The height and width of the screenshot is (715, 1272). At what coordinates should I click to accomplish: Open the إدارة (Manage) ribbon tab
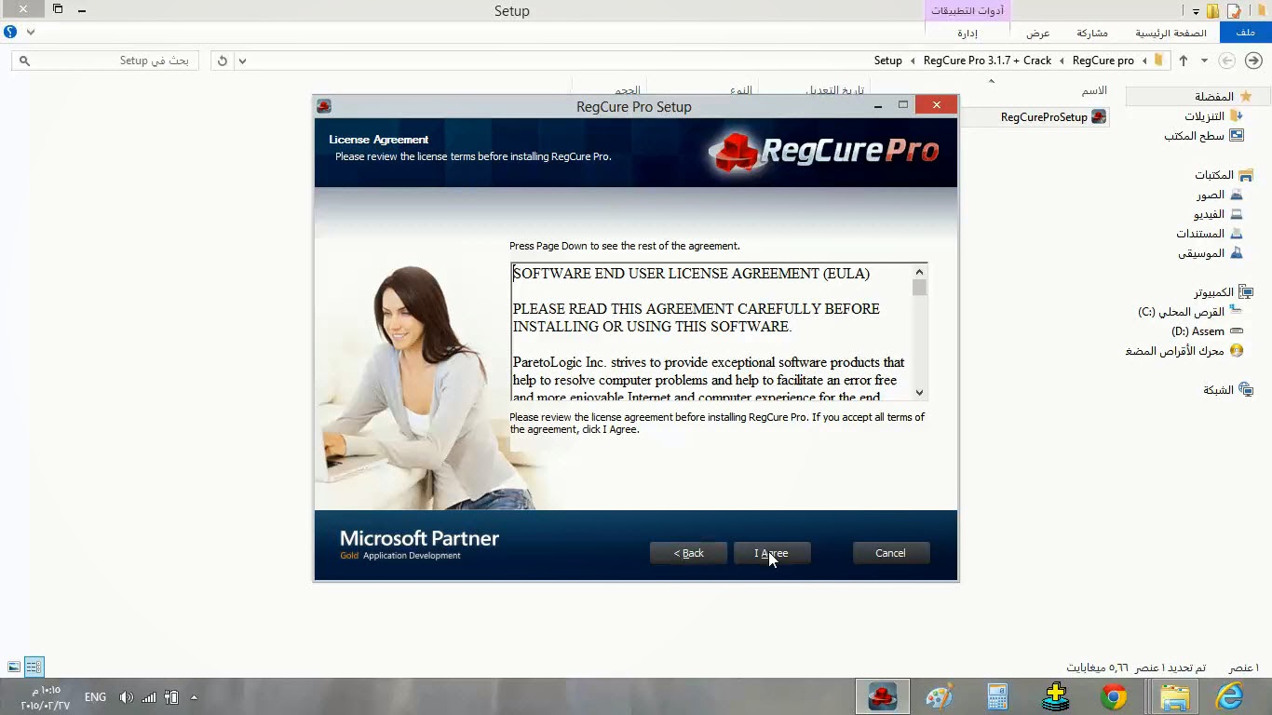[968, 33]
